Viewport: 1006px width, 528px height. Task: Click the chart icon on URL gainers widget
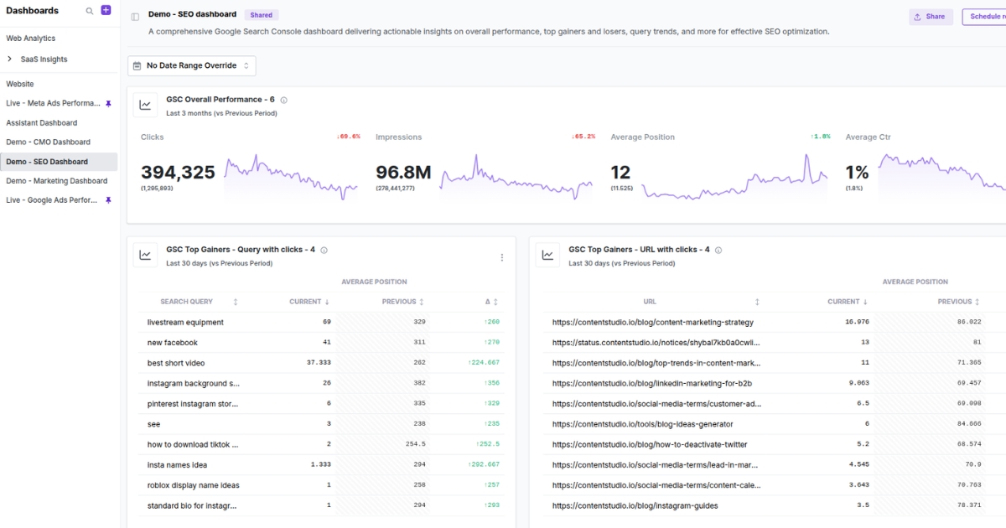click(x=547, y=254)
